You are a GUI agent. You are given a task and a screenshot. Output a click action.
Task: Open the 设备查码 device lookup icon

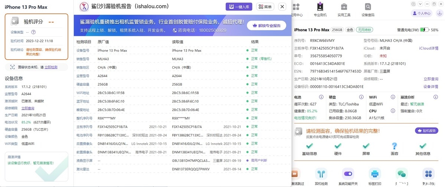pyautogui.click(x=368, y=10)
